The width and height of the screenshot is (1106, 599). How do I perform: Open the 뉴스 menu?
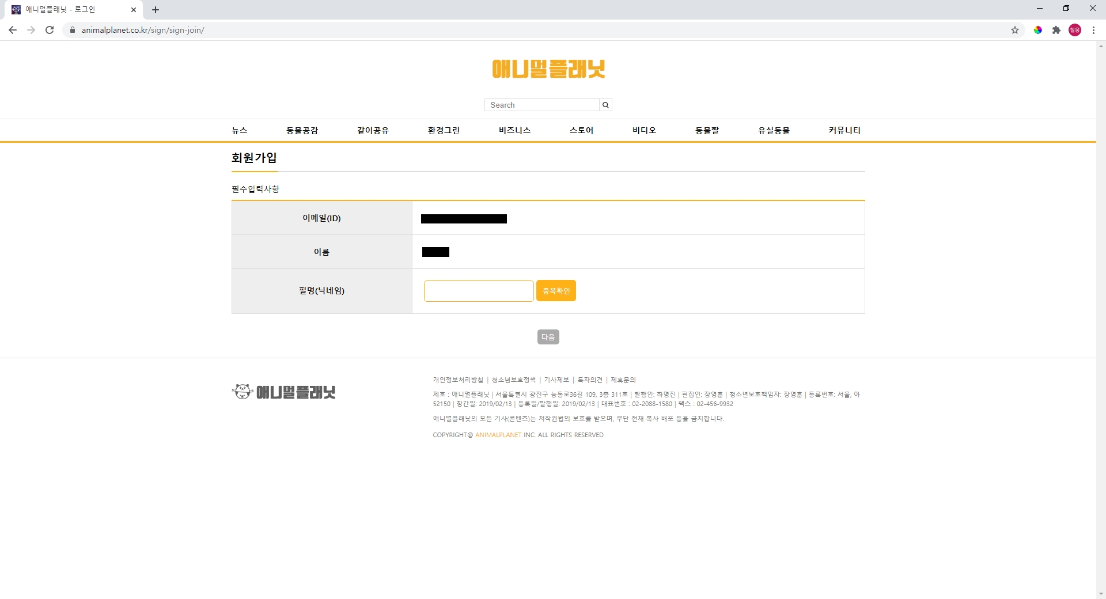point(240,130)
